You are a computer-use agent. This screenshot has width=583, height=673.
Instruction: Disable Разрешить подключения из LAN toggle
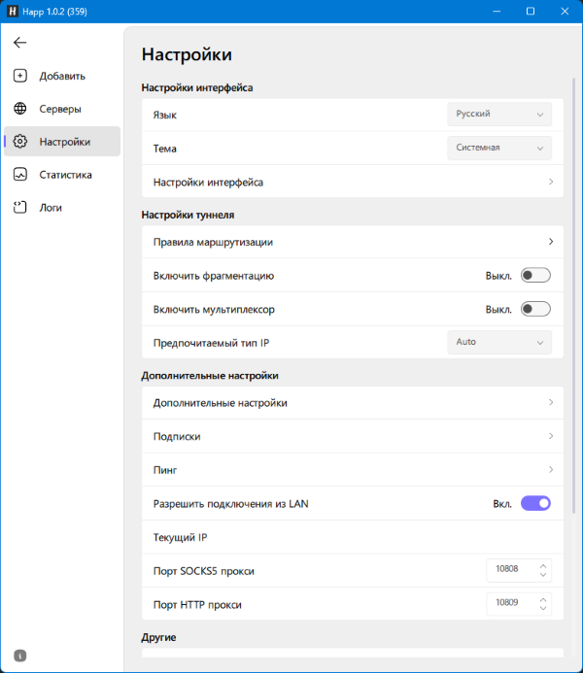click(x=535, y=503)
